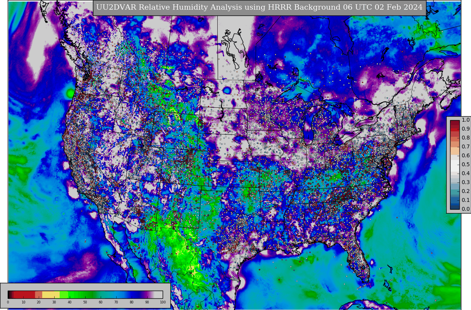The image size is (471, 310).
Task: Click the "0.0" label on the vertical colorbar
Action: click(466, 209)
